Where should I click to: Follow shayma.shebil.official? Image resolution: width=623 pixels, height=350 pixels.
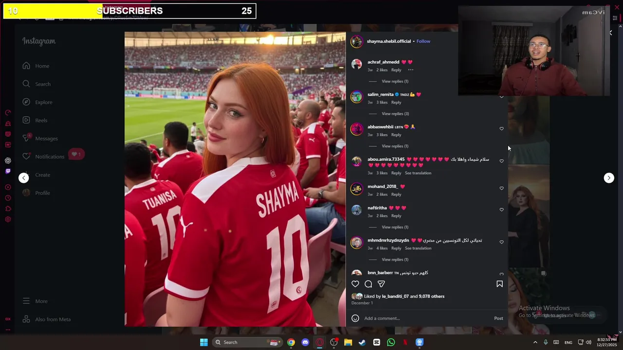click(423, 41)
